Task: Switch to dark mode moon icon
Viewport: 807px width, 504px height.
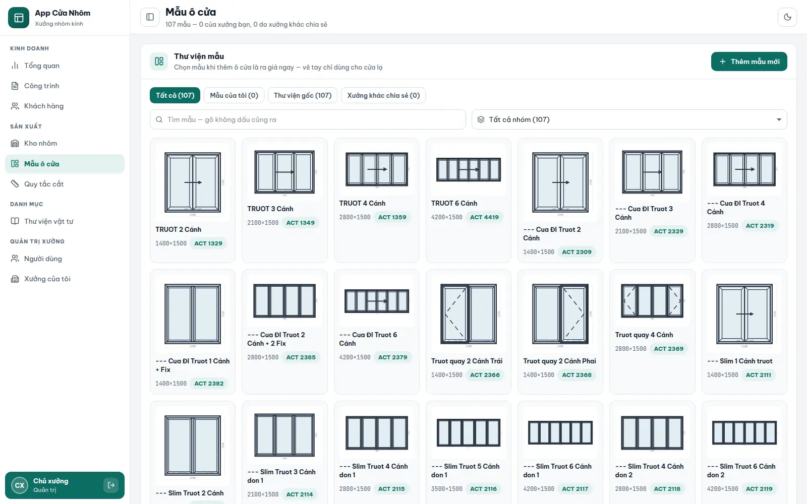Action: [787, 17]
